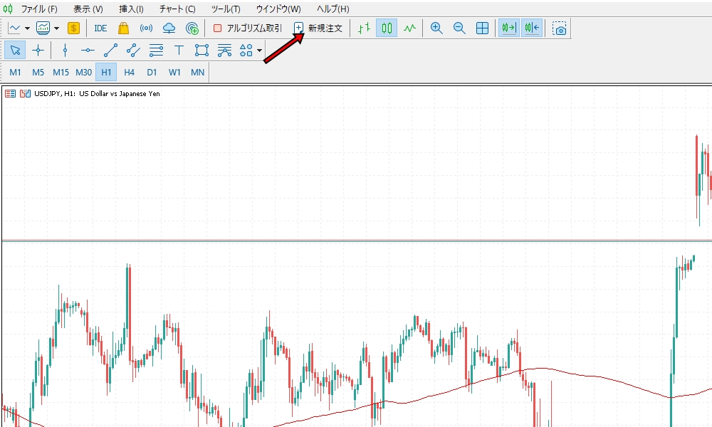Select the crosshair cursor tool

pos(38,51)
